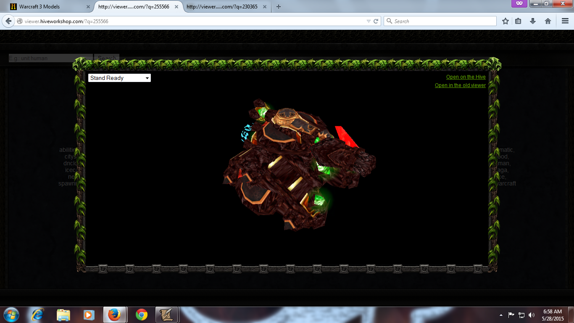Select the viewer tab for ?q=255566
This screenshot has height=323, width=574.
(138, 7)
